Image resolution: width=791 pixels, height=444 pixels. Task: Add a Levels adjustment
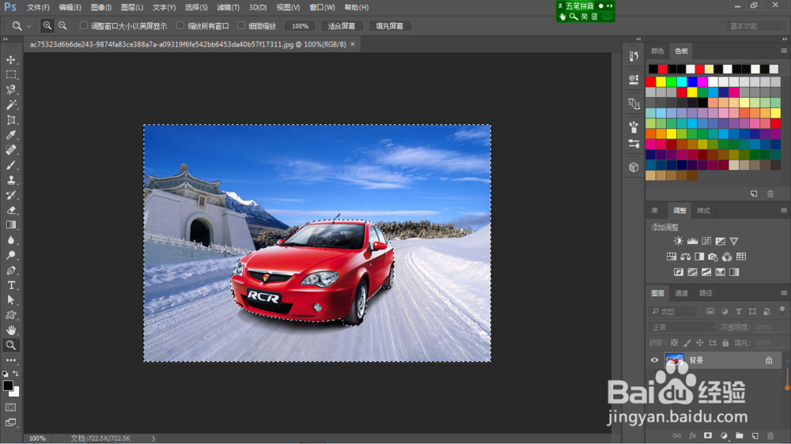(x=692, y=241)
